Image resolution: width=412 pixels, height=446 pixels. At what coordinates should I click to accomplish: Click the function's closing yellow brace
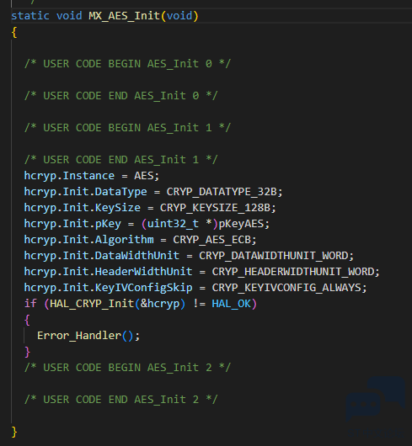tap(14, 432)
